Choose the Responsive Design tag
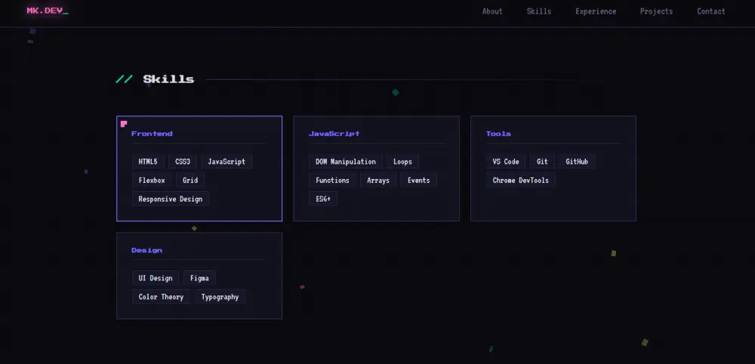 (171, 199)
